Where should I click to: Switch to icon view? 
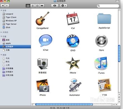point(28,6)
